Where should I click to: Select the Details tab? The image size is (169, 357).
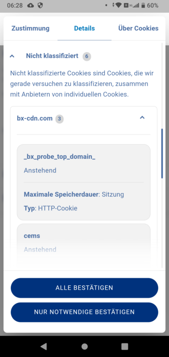tap(84, 29)
